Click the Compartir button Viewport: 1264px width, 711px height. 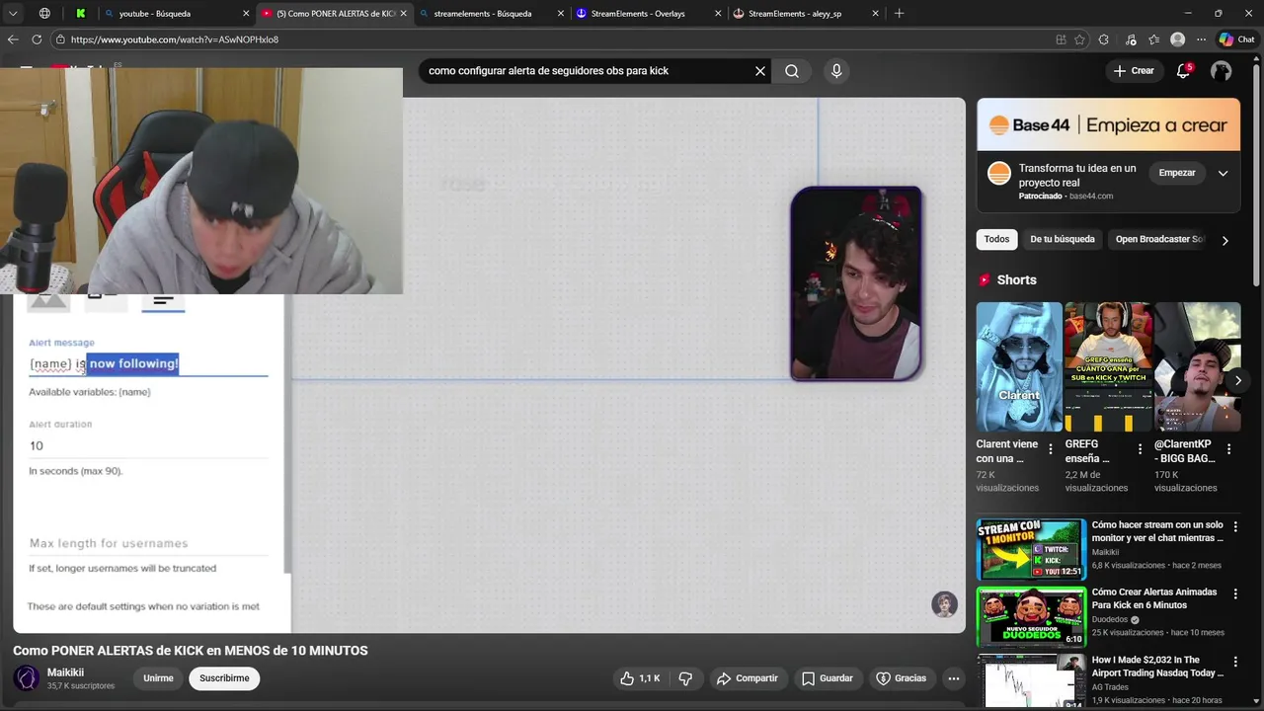point(748,678)
